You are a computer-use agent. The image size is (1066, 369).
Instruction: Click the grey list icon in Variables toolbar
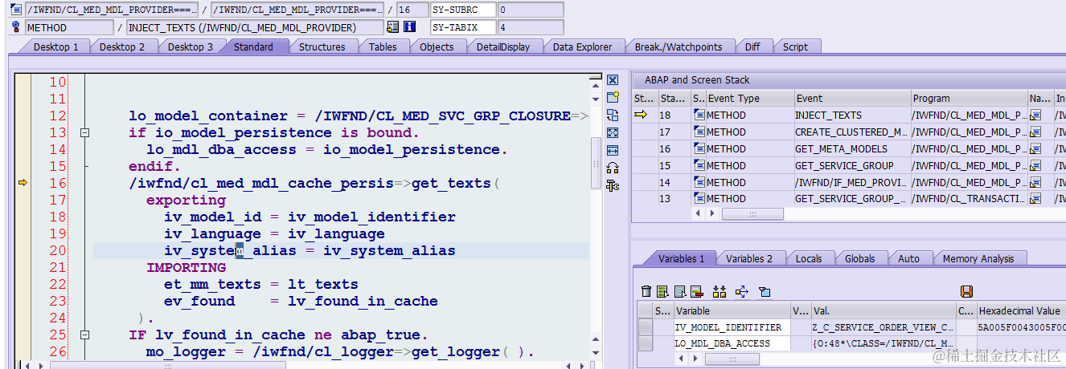679,291
